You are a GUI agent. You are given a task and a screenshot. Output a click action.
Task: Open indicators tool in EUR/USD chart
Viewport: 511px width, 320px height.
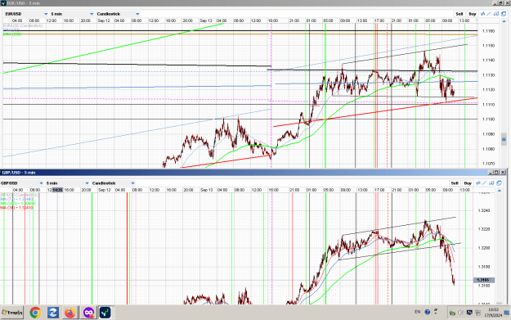482,14
